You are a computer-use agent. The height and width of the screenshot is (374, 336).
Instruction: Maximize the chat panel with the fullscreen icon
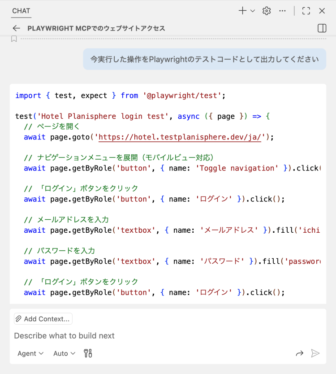306,11
